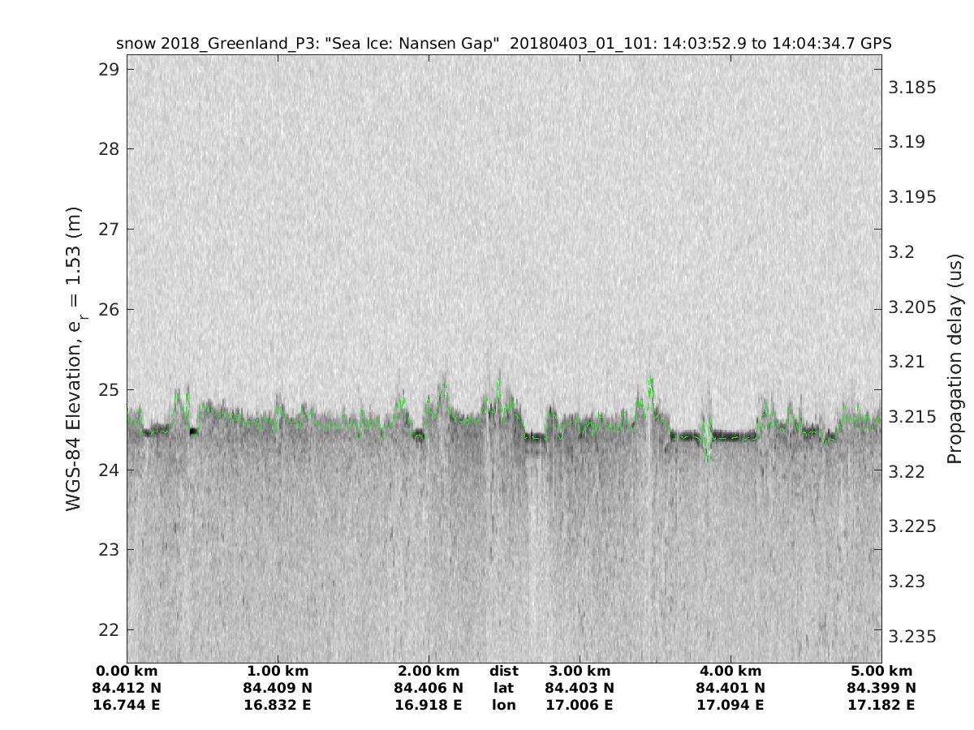Click the 0.00 km distance label

pyautogui.click(x=127, y=672)
